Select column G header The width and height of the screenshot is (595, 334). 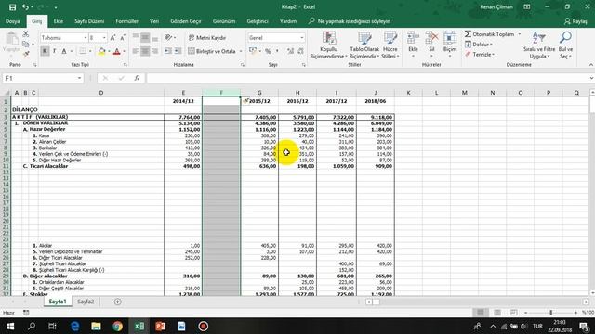click(259, 93)
